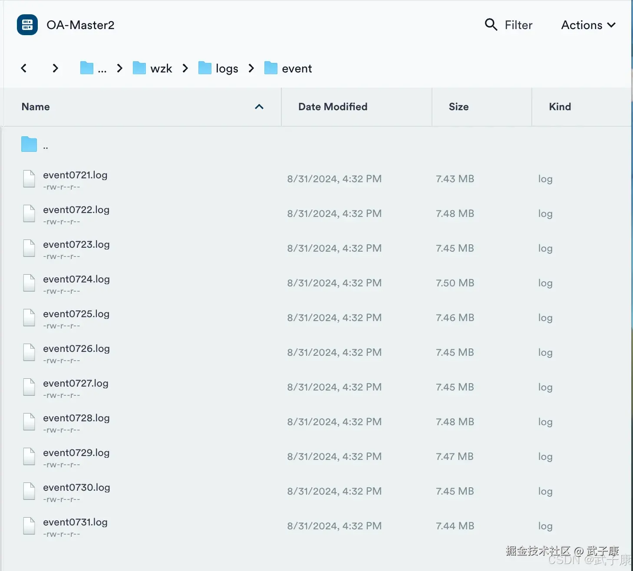633x571 pixels.
Task: Select the event0722.log file icon
Action: [x=29, y=213]
